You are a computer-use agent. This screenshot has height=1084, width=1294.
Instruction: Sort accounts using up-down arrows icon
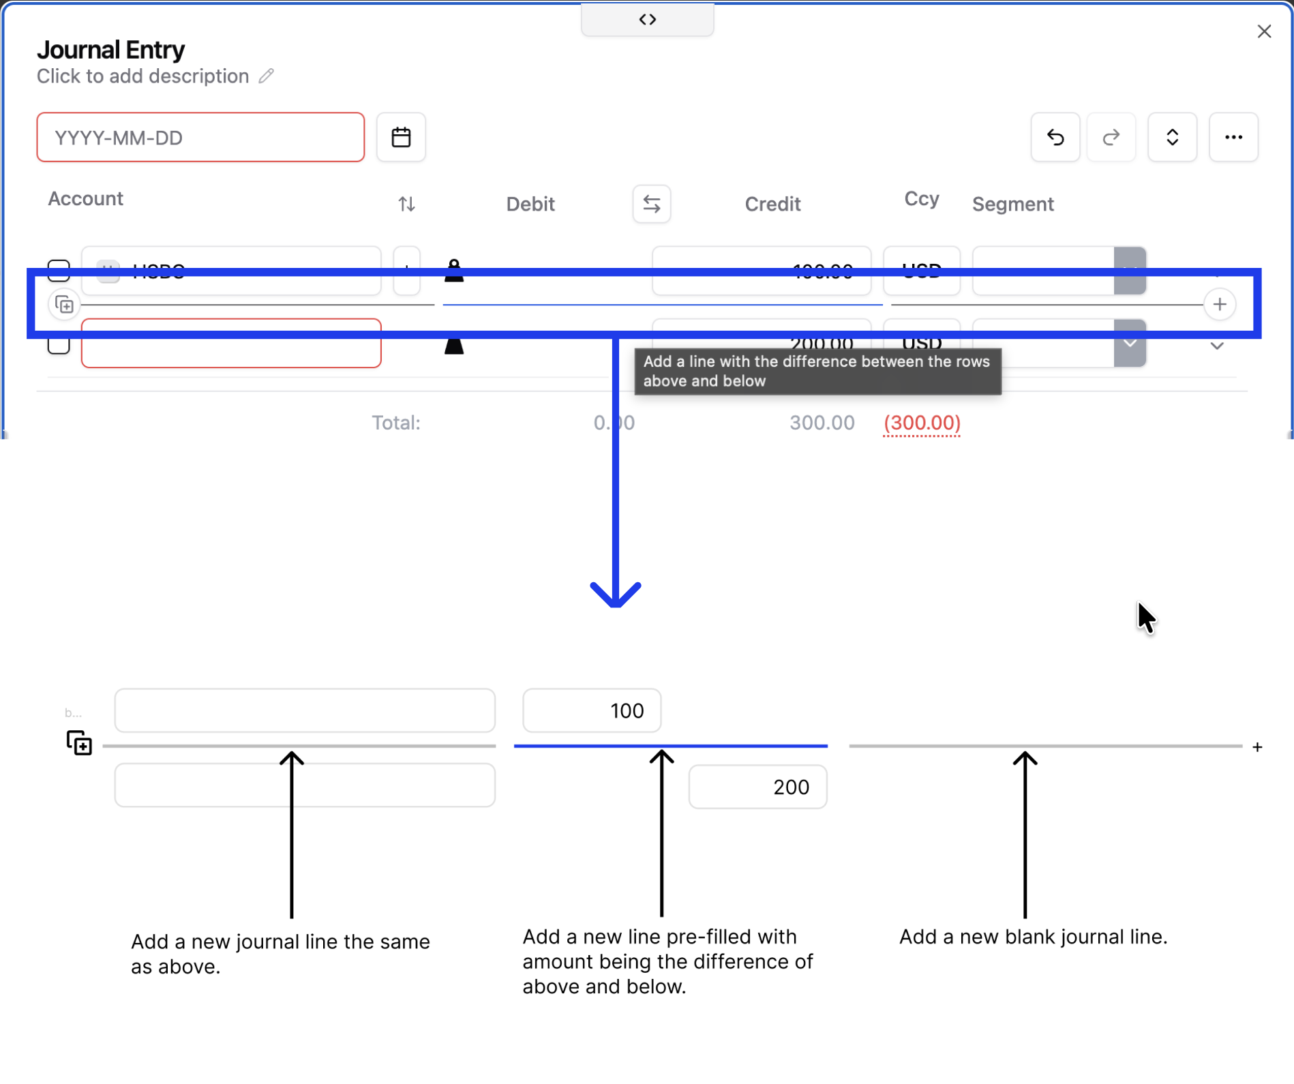pos(406,204)
